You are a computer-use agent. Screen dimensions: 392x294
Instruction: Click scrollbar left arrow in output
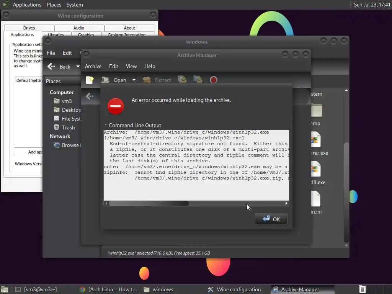point(106,204)
